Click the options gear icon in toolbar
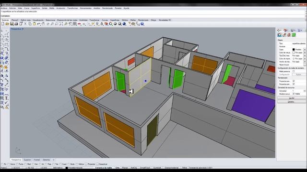This screenshot has height=172, width=307. click(x=133, y=24)
